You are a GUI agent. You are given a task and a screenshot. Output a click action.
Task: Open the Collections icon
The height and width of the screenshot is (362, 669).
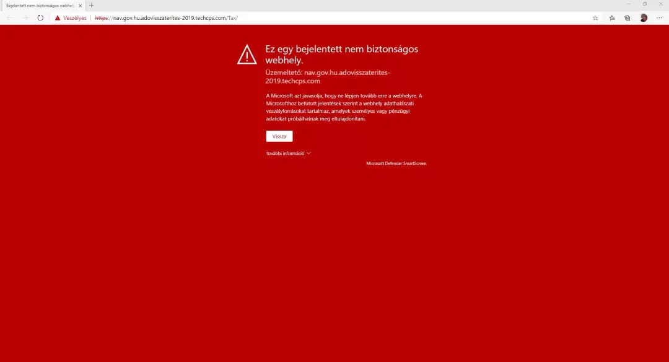[x=627, y=18]
